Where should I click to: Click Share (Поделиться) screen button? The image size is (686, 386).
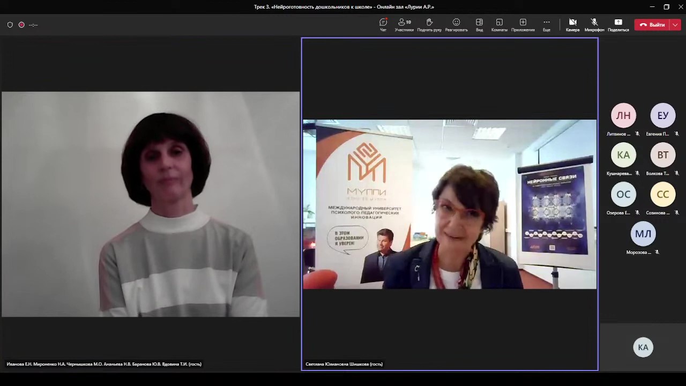pos(618,25)
